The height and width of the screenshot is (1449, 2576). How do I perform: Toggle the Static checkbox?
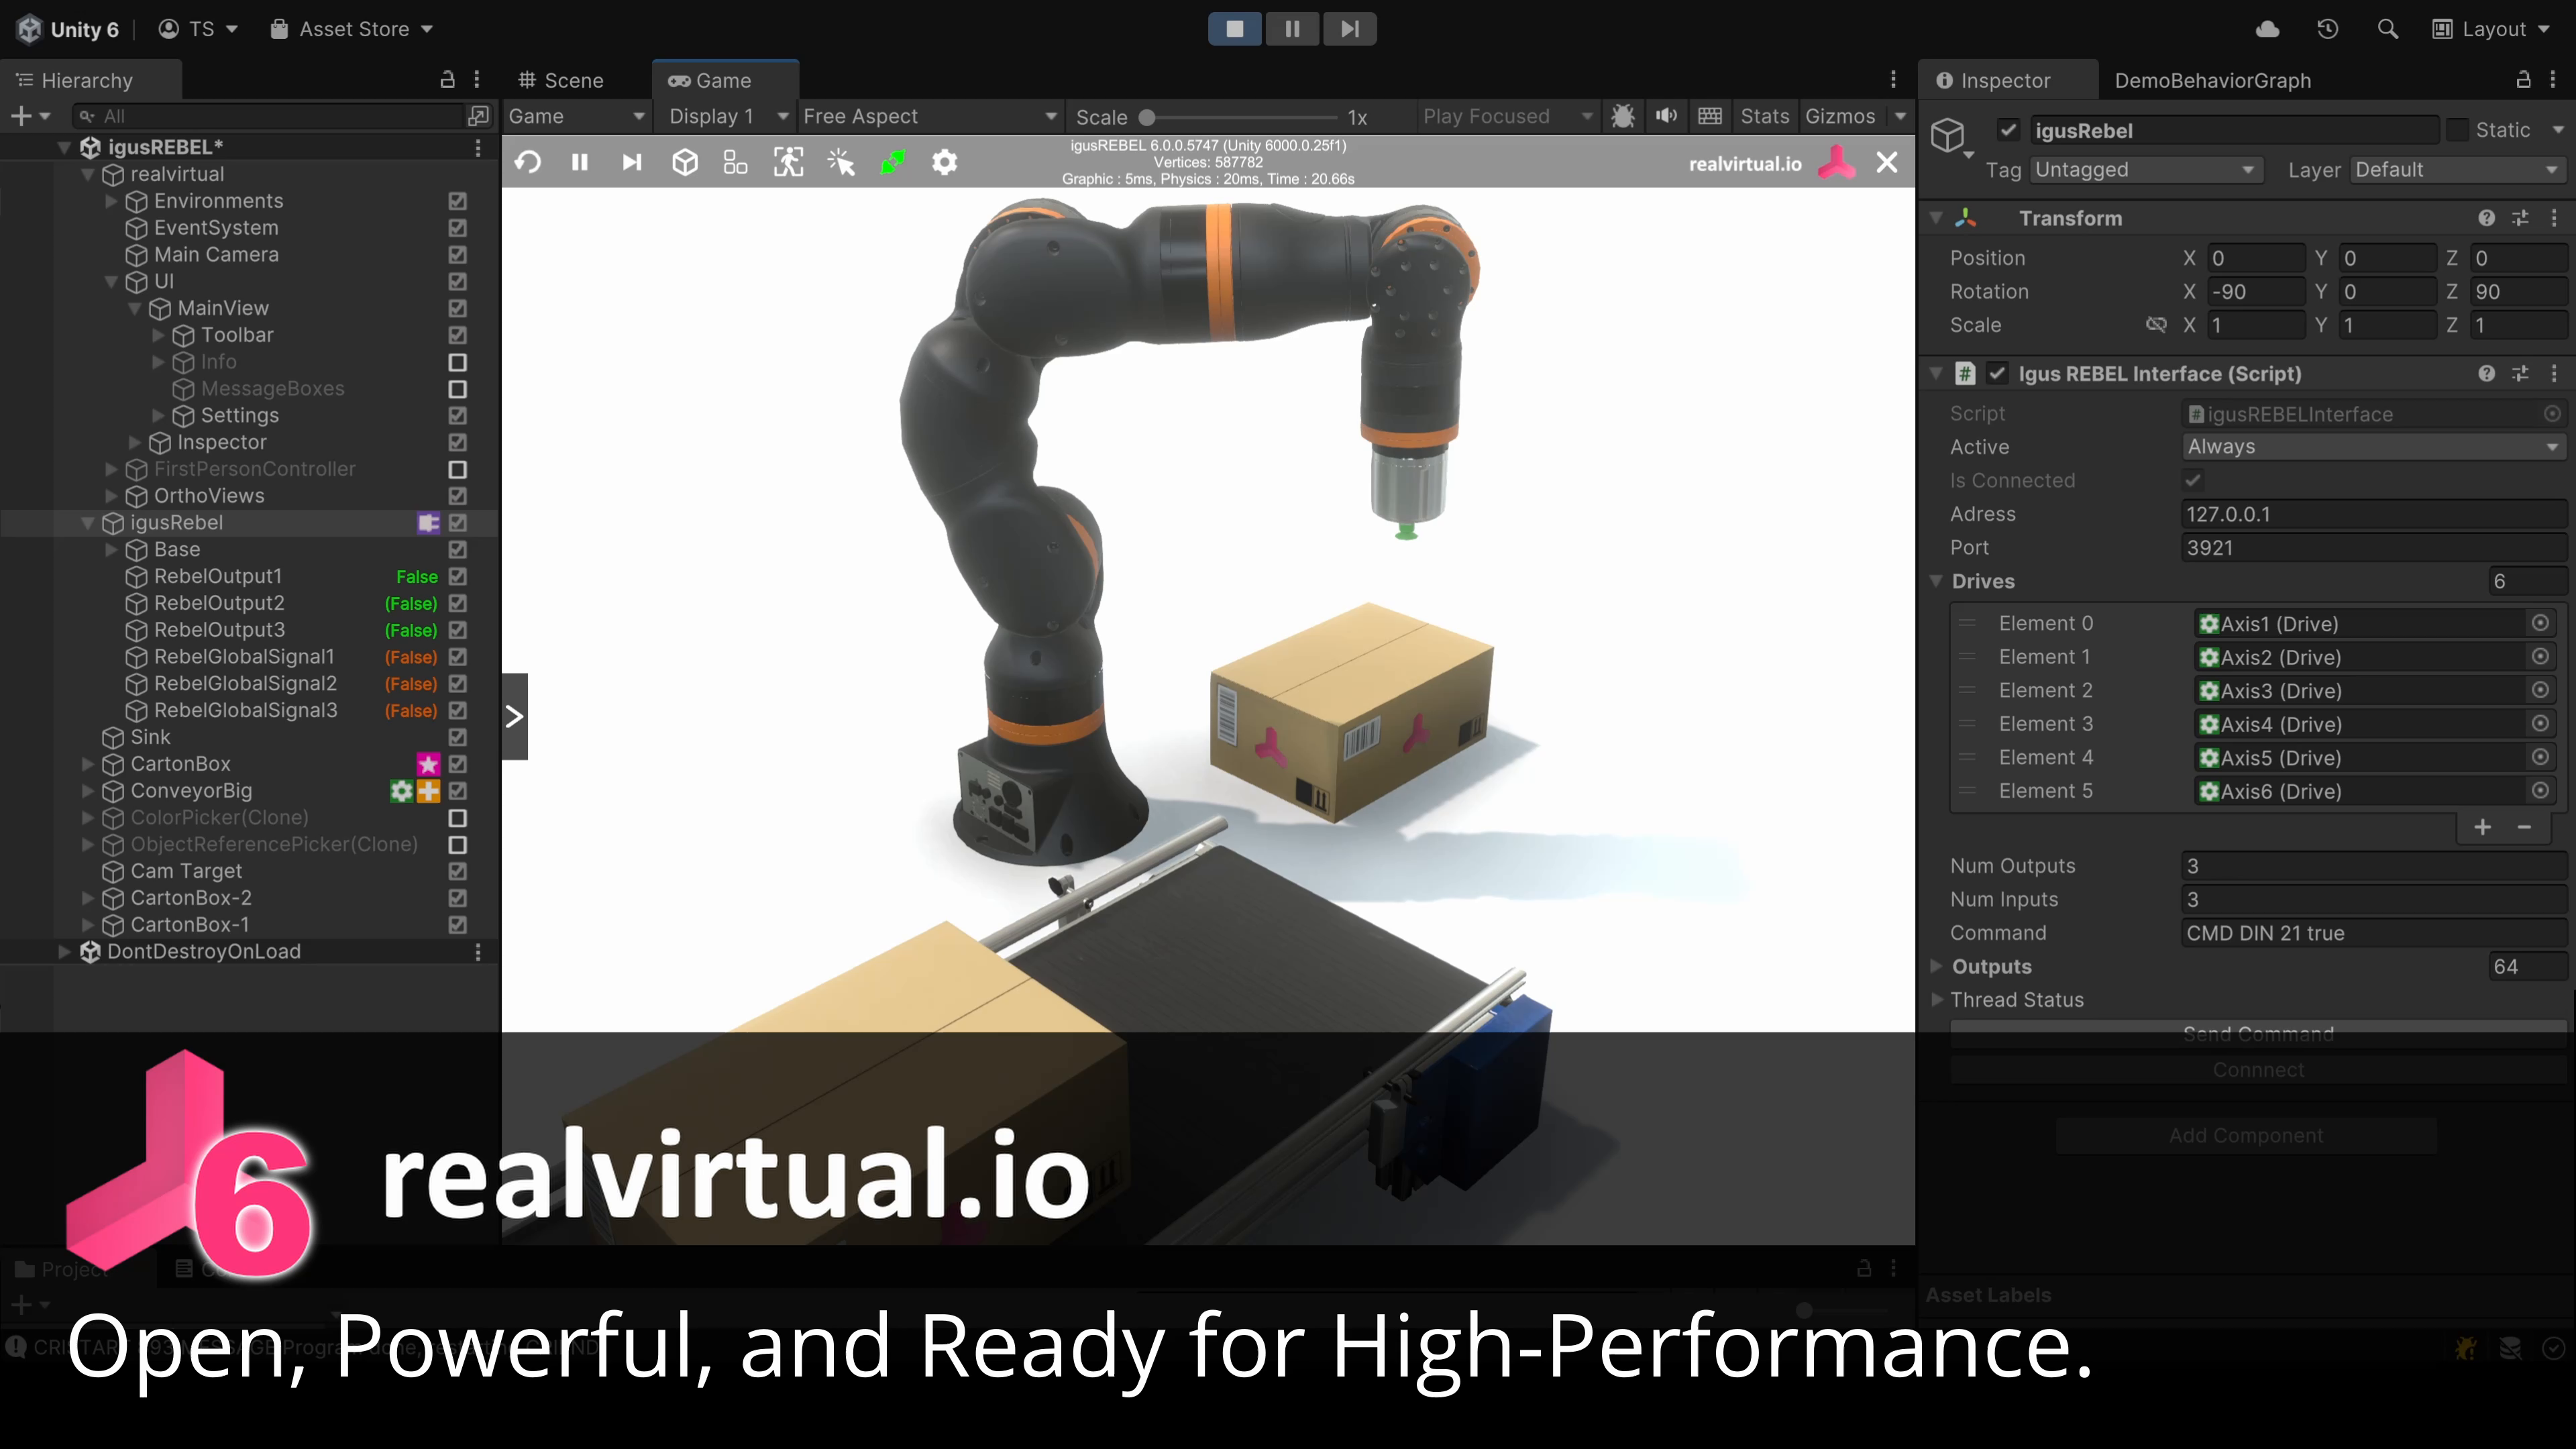[2457, 130]
